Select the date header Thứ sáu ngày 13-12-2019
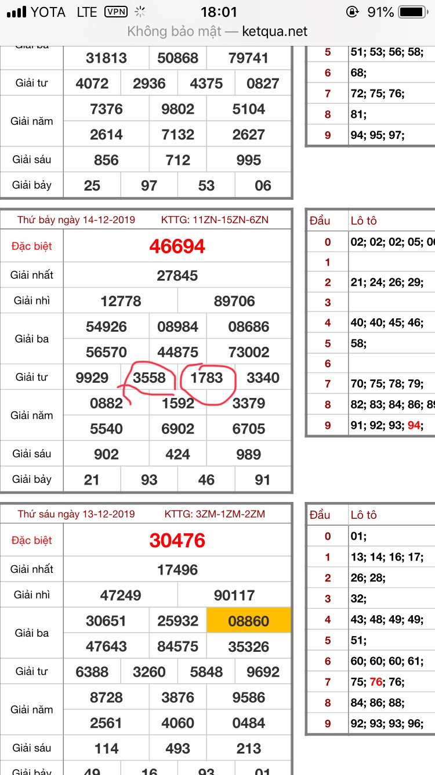435x775 pixels. coord(76,514)
